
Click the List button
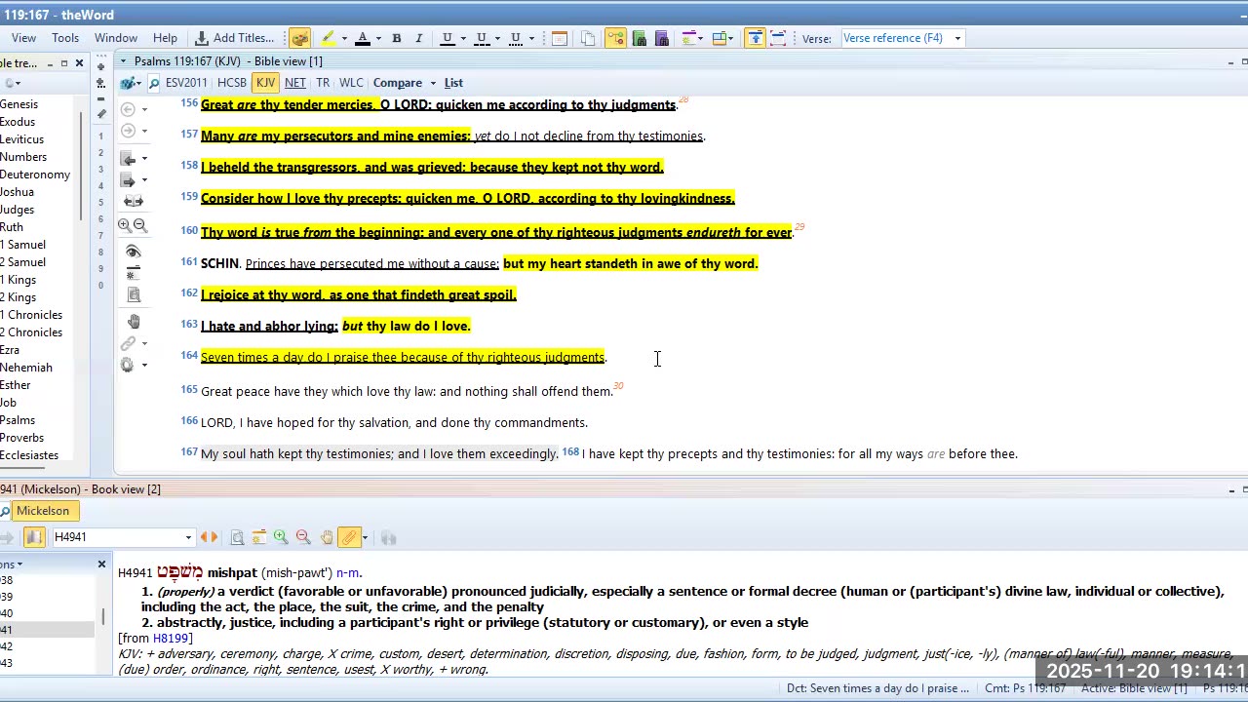tap(453, 83)
